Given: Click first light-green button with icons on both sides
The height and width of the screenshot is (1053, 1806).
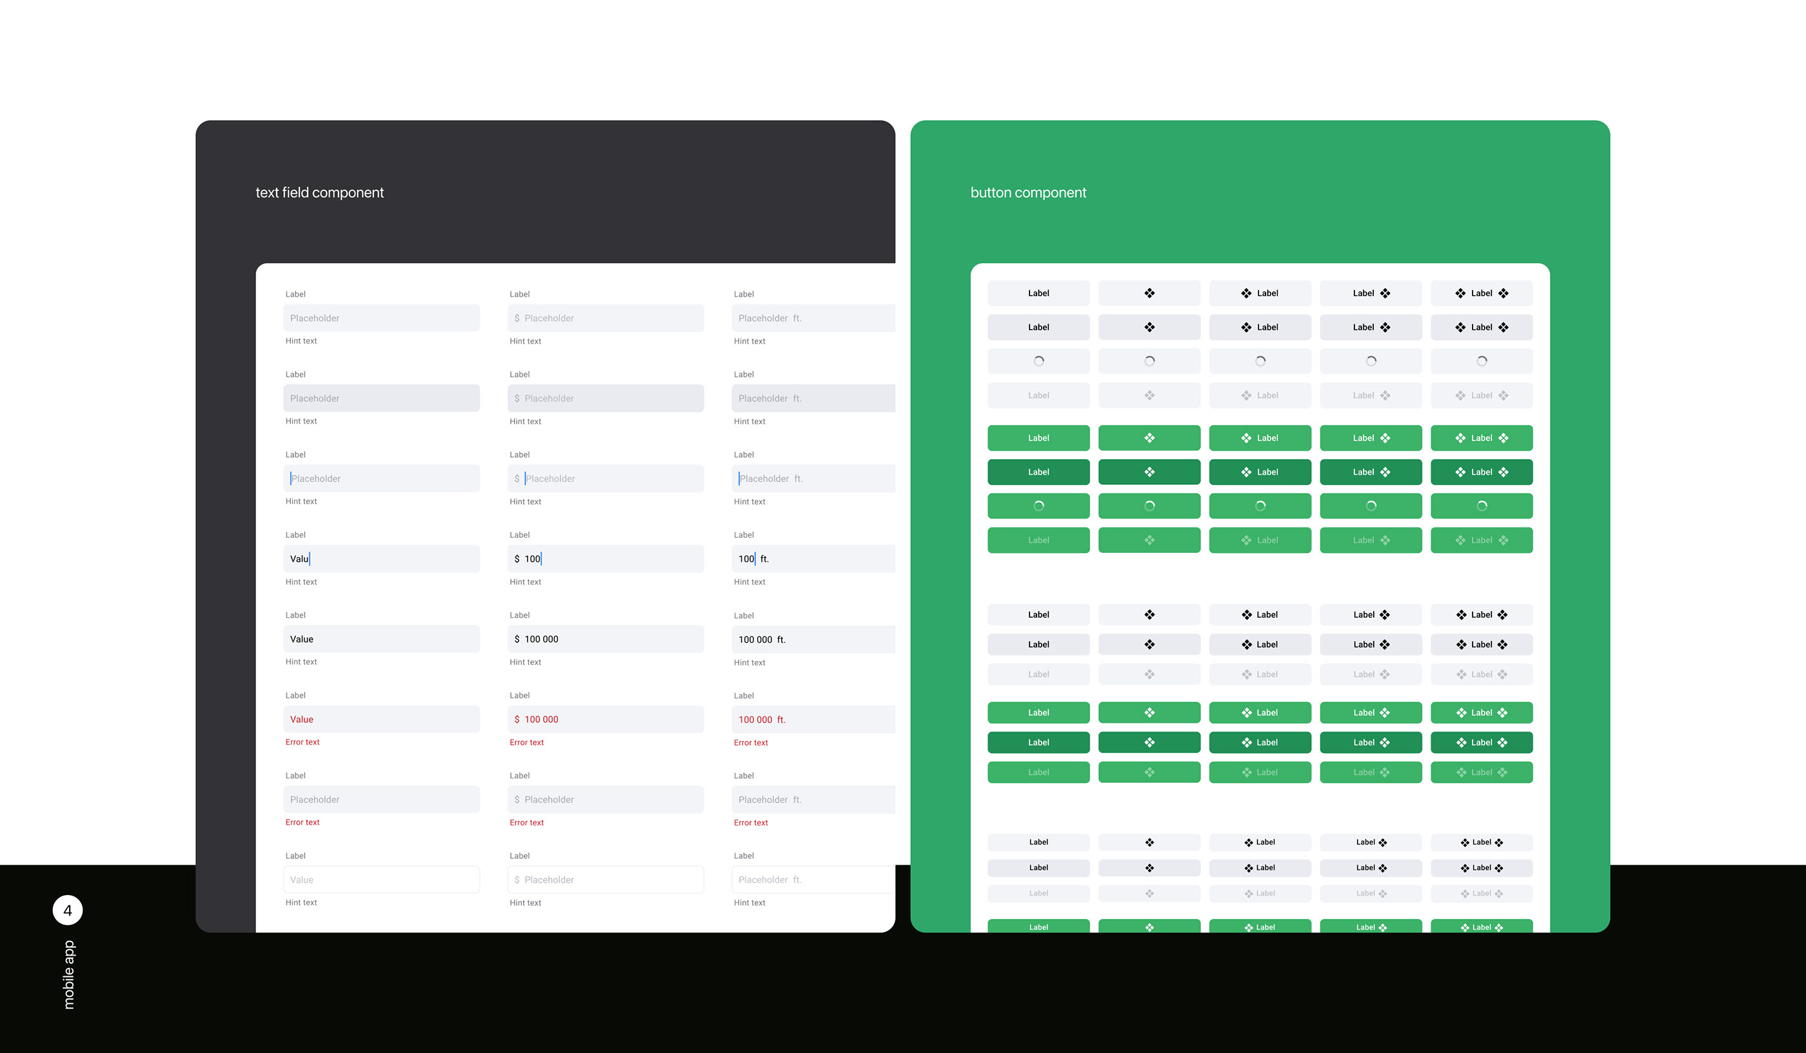Looking at the screenshot, I should tap(1481, 438).
